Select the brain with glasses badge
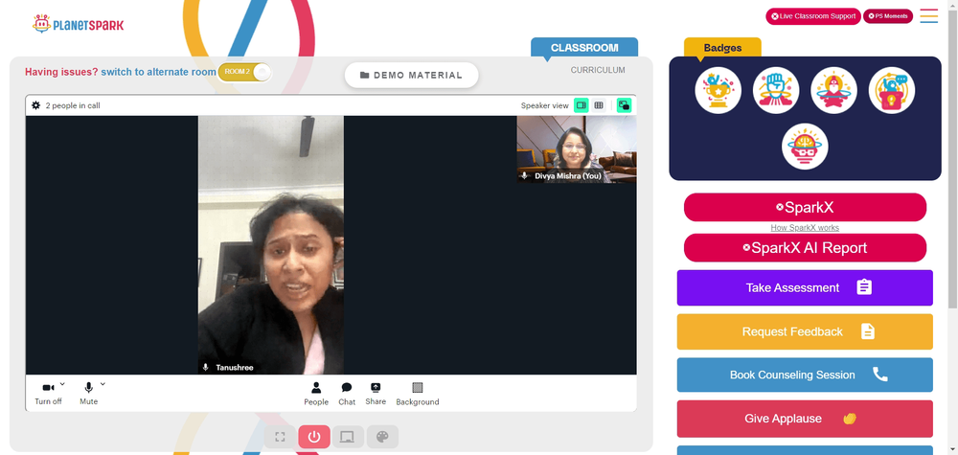The image size is (958, 455). coord(805,147)
